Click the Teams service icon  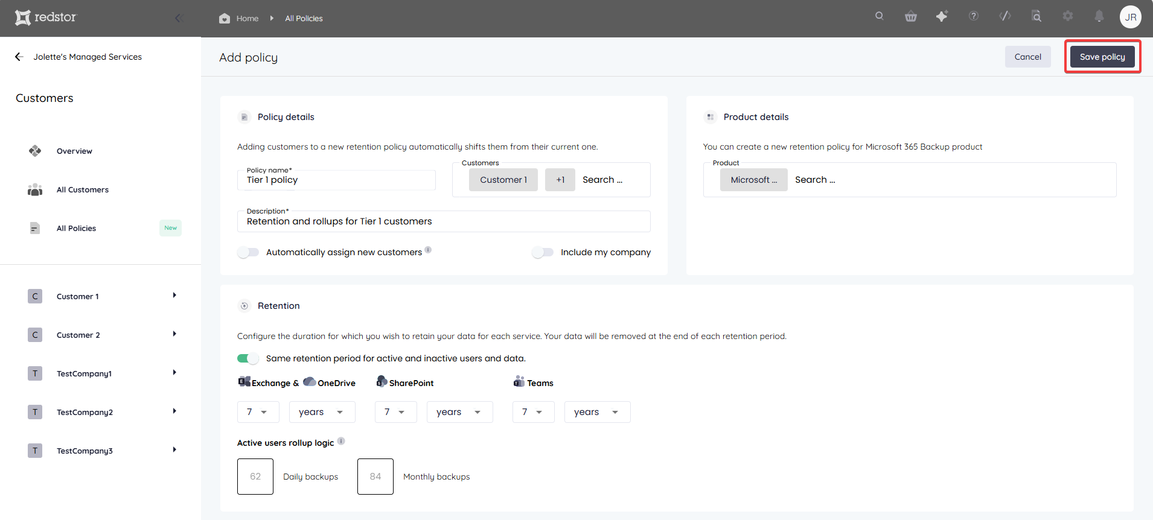(x=519, y=381)
